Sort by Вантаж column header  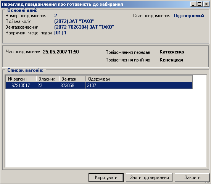(72, 79)
